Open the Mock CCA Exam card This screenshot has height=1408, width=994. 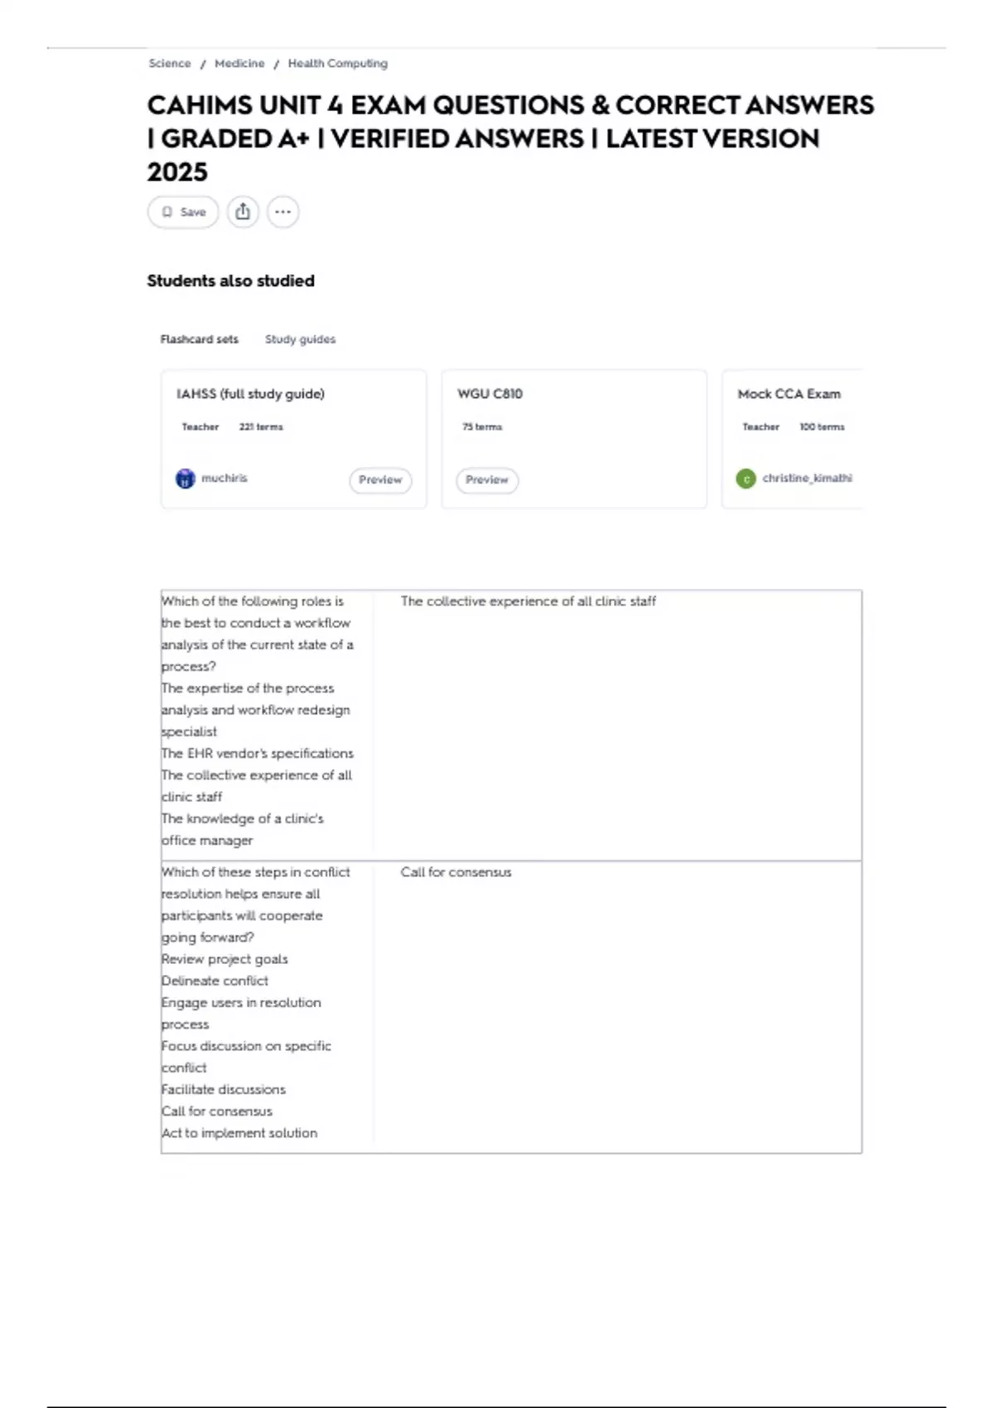pos(789,394)
